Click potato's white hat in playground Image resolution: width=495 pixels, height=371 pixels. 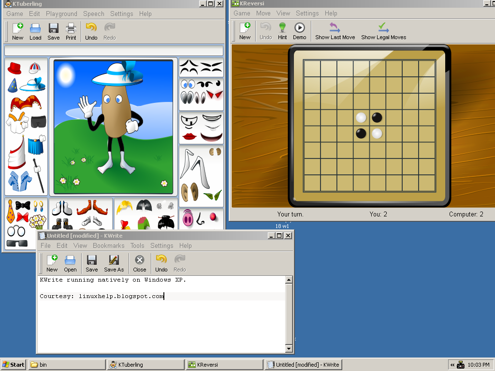point(117,74)
